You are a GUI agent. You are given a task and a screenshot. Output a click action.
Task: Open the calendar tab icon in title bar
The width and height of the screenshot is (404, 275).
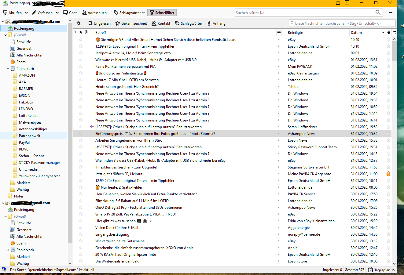pos(338,3)
